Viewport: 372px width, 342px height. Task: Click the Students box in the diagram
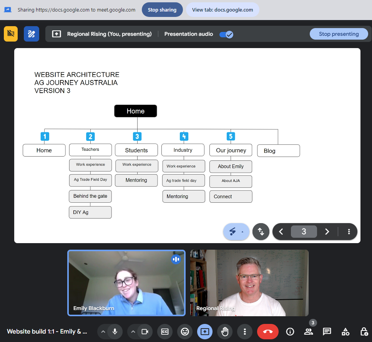(136, 150)
